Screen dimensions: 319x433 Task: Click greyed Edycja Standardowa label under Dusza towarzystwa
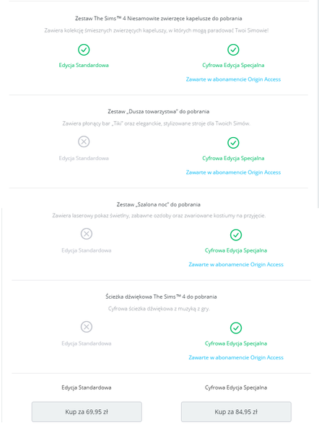pyautogui.click(x=84, y=159)
